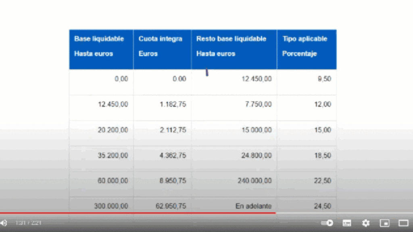The image size is (413, 232).
Task: Select the 60.000,00 base liquidable cell
Action: pos(101,184)
